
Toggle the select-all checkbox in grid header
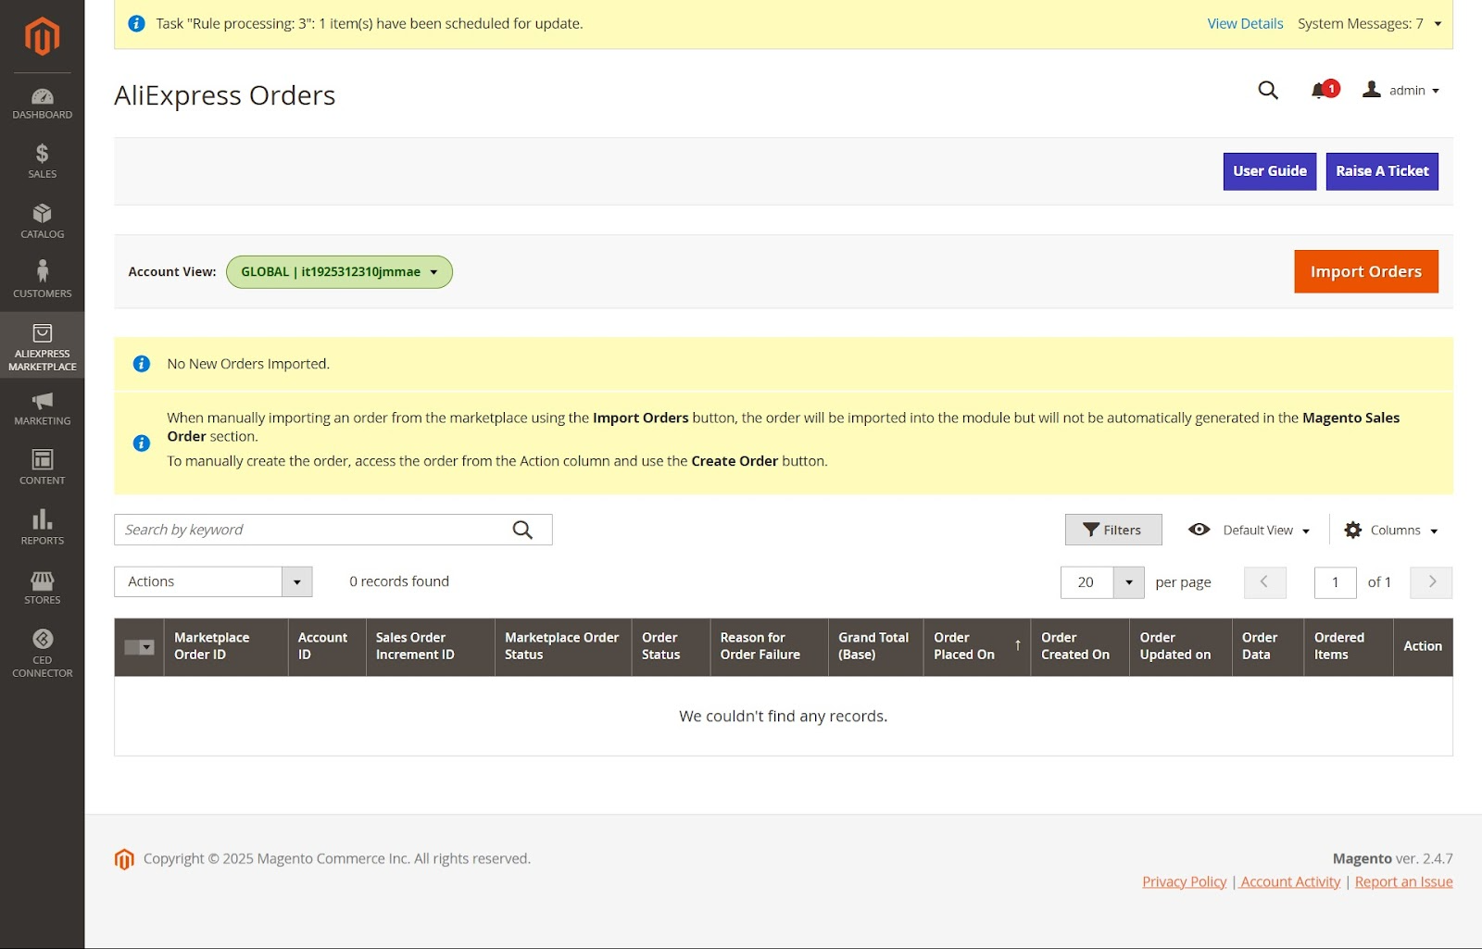point(132,647)
